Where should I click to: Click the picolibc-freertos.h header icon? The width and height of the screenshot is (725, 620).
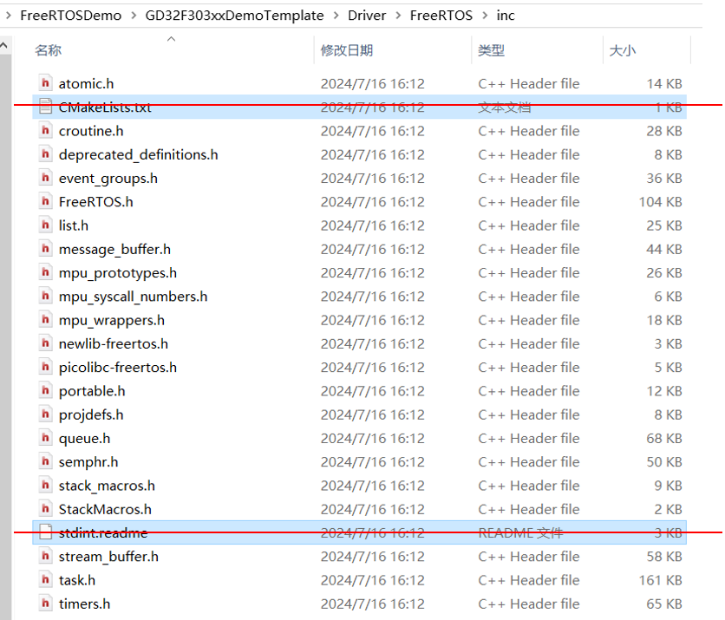tap(45, 367)
